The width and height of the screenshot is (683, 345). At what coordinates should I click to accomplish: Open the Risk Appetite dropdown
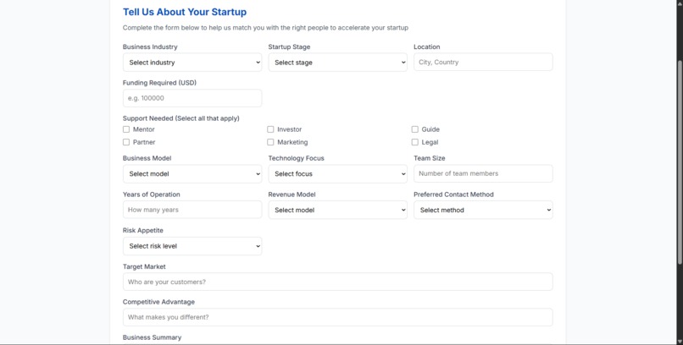point(192,246)
